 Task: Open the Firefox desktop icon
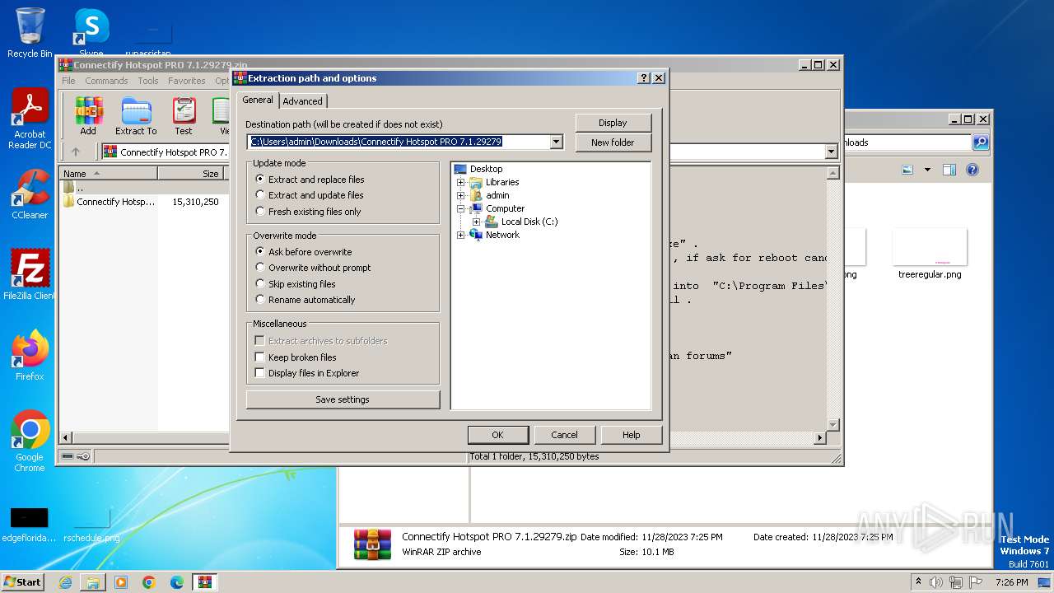click(30, 356)
